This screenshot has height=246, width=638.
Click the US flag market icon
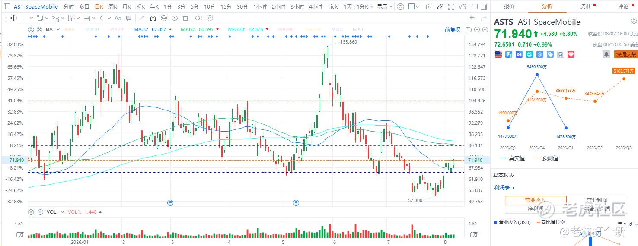[x=498, y=54]
